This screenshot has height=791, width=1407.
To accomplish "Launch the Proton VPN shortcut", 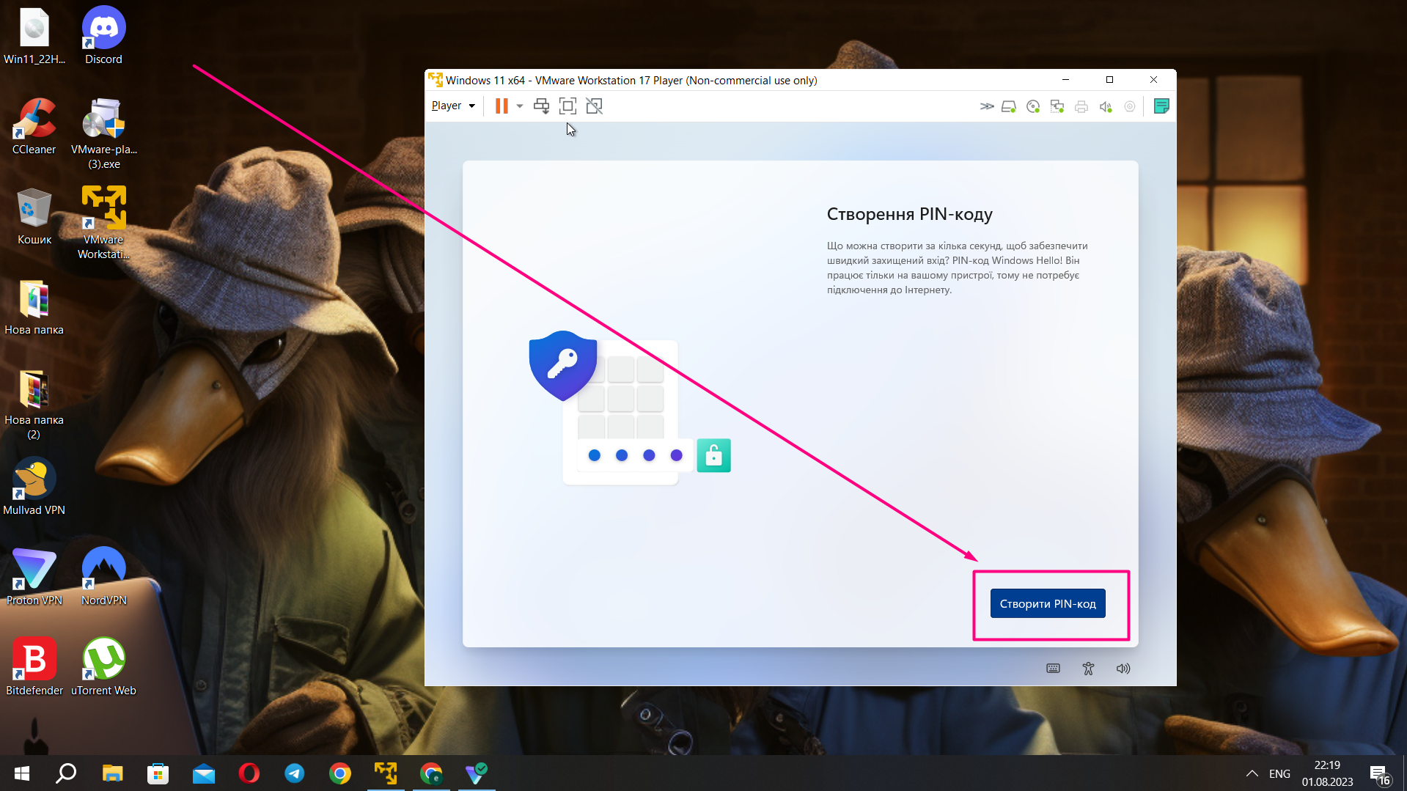I will tap(34, 577).
